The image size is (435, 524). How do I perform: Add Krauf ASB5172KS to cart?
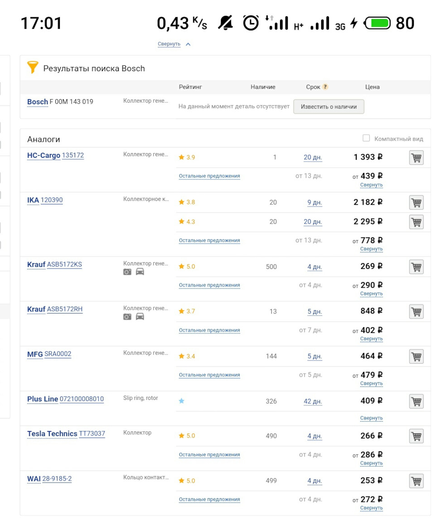(416, 267)
